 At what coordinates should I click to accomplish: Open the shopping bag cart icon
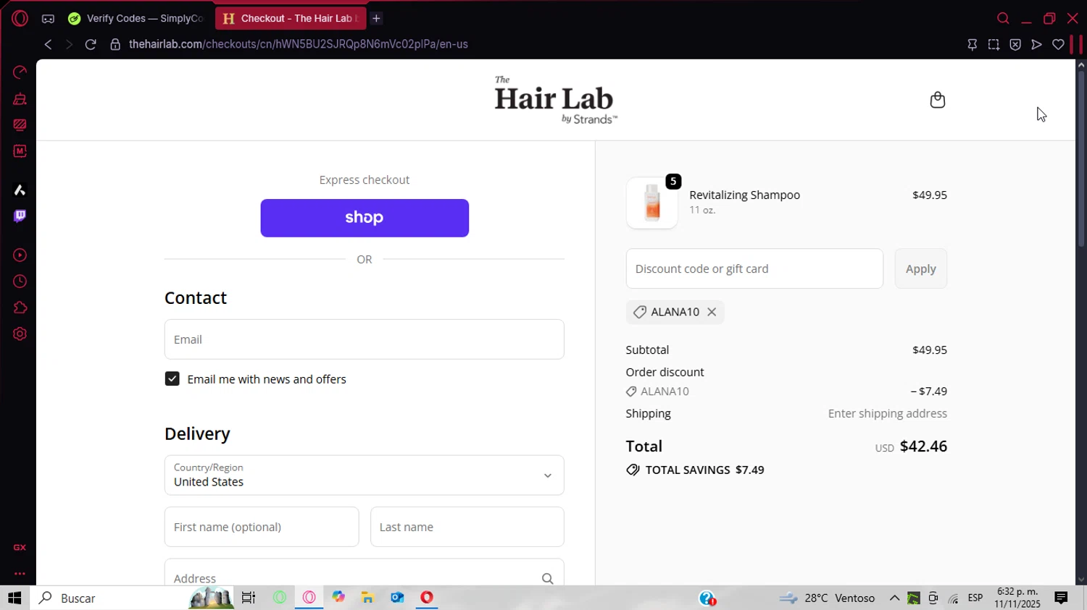click(937, 100)
